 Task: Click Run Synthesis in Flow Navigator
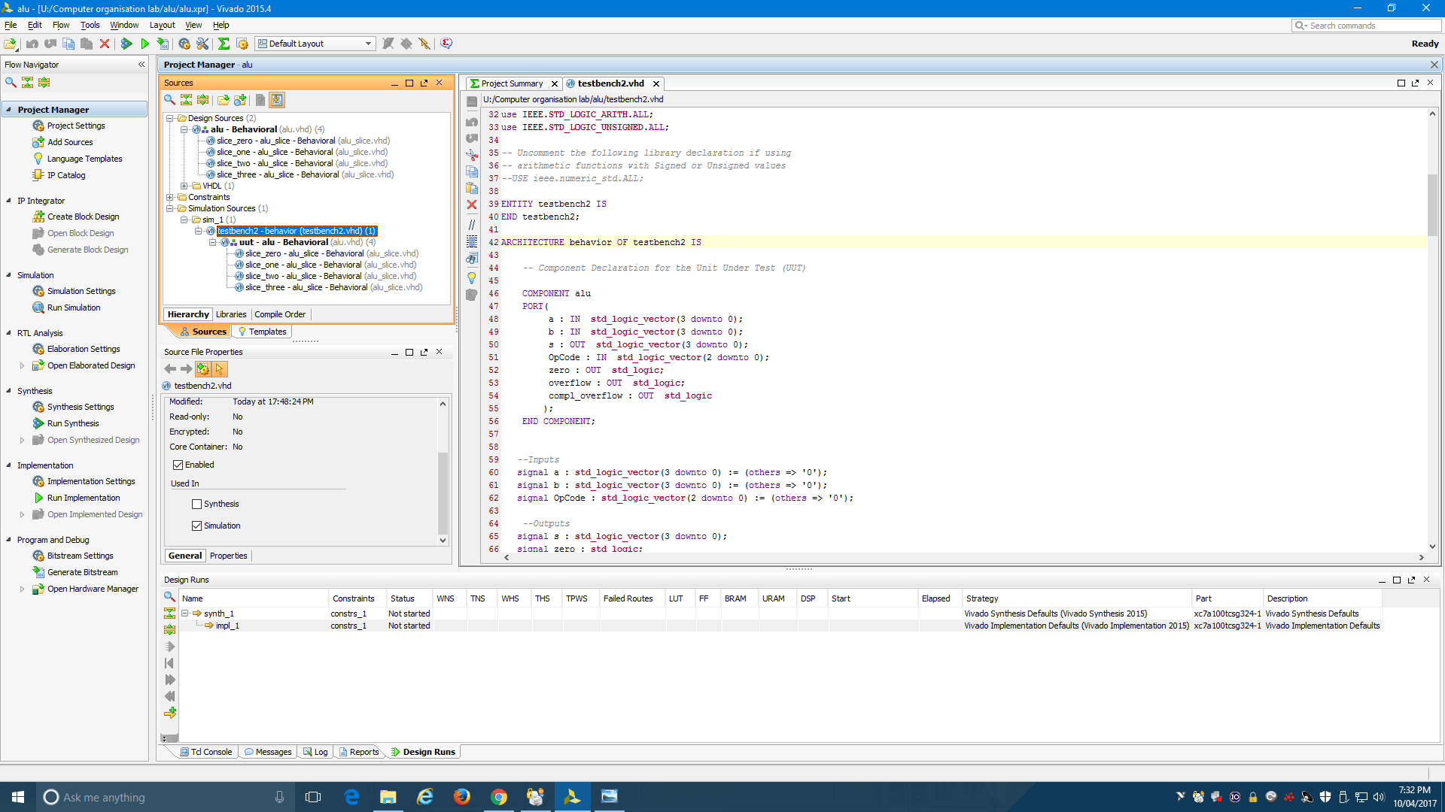click(x=73, y=423)
